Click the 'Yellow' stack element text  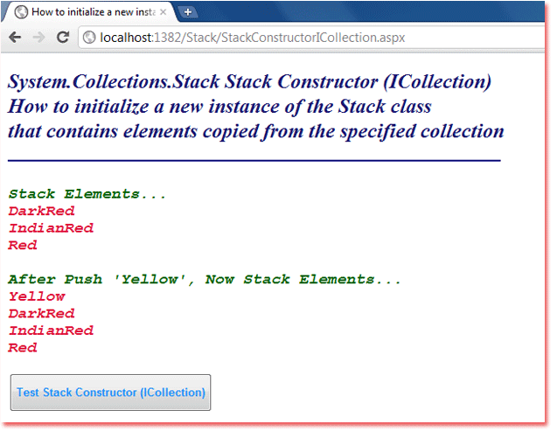click(x=37, y=296)
